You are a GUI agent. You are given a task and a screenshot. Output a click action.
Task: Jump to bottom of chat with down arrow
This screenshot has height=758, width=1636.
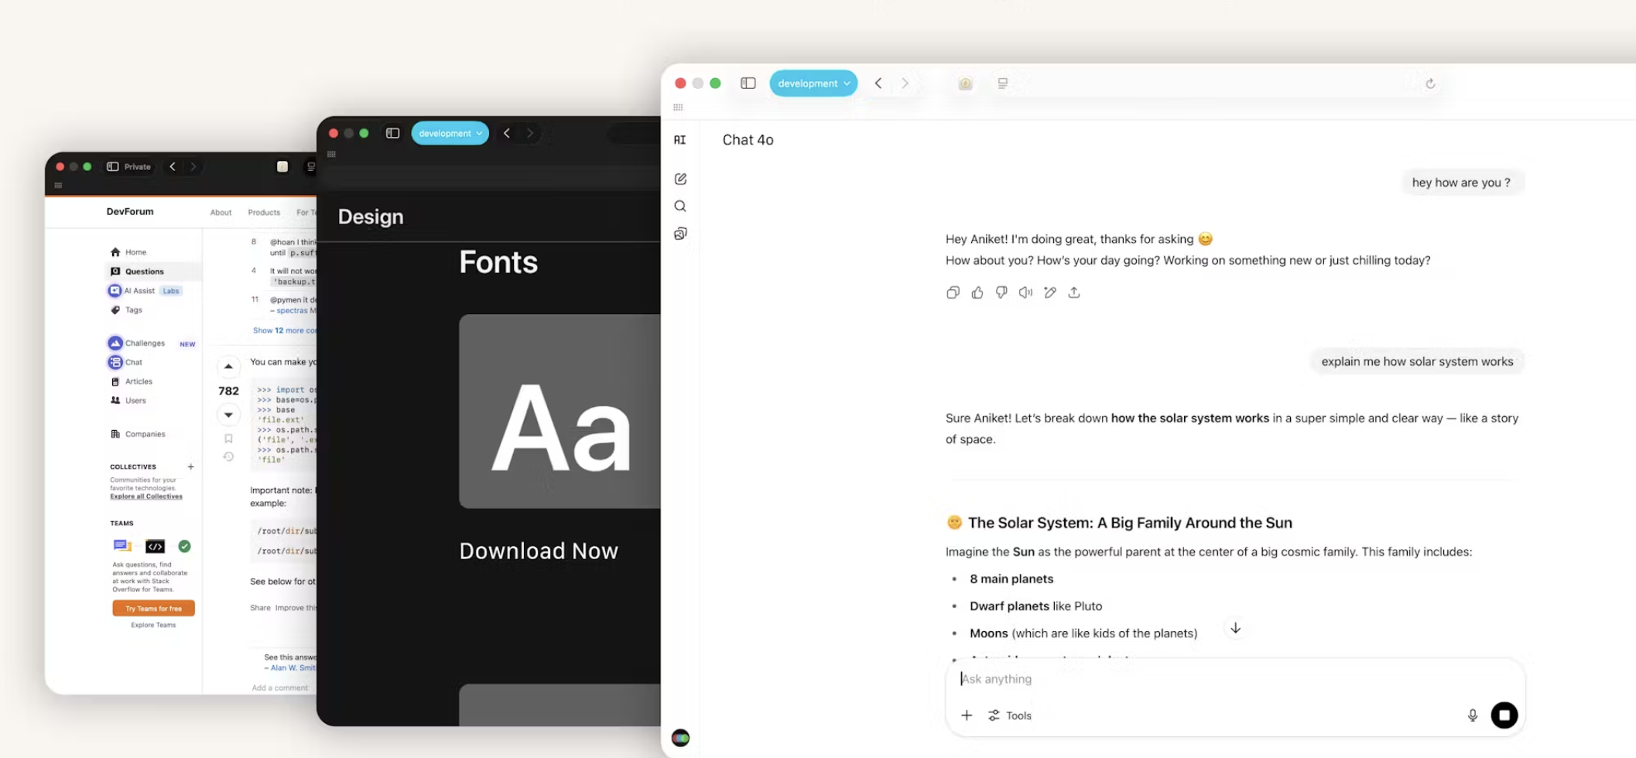click(x=1236, y=628)
